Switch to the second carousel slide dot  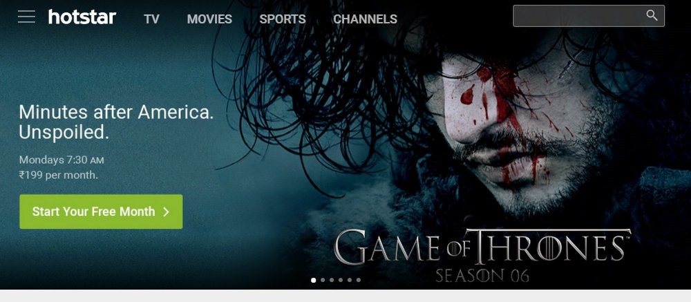coord(323,280)
